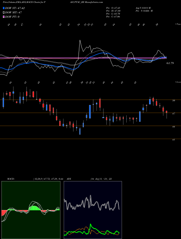Select the 'DOW ST: 47.42' legend label
This screenshot has height=239, width=181.
coord(15,8)
